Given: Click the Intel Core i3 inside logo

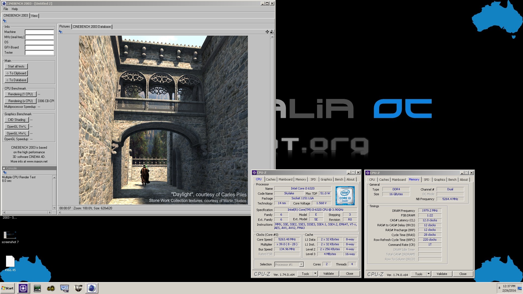Looking at the screenshot, I should pos(345,196).
